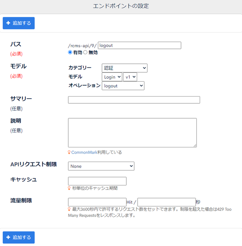Screen dimensions: 242x246
Task: Open the オペレーション dropdown showing logout
Action: coord(123,86)
